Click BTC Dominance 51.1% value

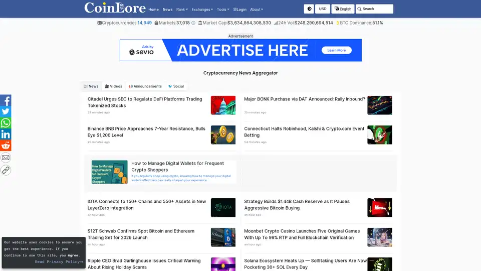(x=378, y=23)
